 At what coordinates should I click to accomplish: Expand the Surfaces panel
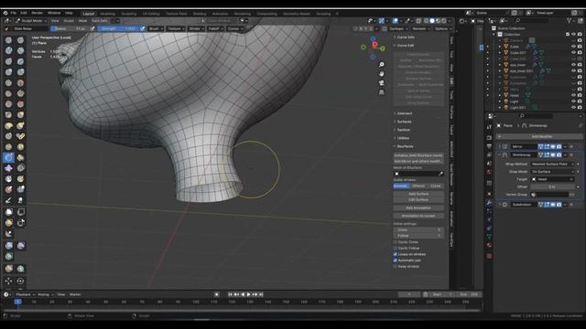[403, 122]
